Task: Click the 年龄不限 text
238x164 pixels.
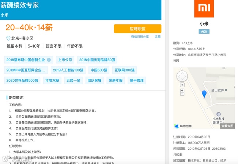Action: click(x=75, y=46)
